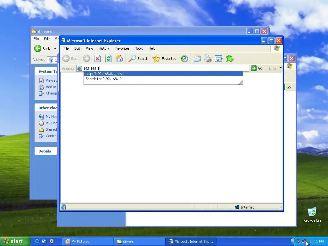Click the Print icon in IE toolbar
Viewport: 328px width, 246px height.
208,59
